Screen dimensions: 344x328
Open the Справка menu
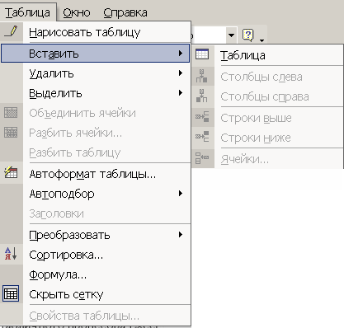[125, 12]
